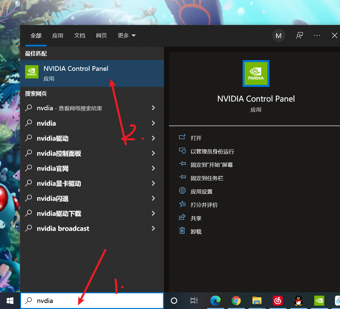Choose 以管理员身份运行
The width and height of the screenshot is (340, 309).
(x=212, y=151)
